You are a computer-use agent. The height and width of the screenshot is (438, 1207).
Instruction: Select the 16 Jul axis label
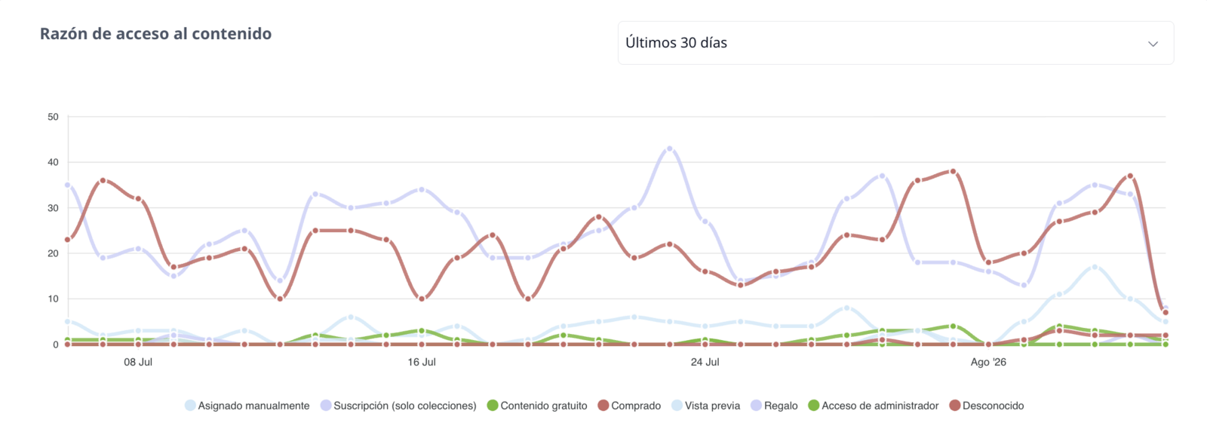tap(422, 363)
